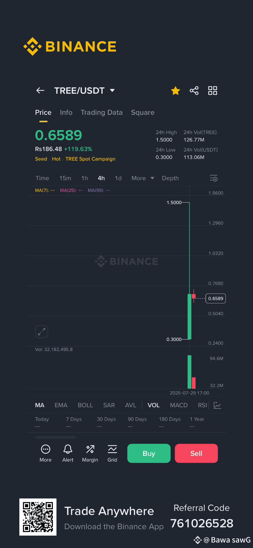253x548 pixels.
Task: Expand the More intervals dropdown
Action: (143, 178)
